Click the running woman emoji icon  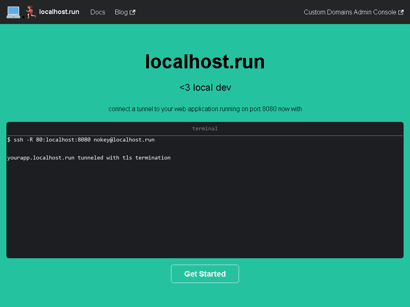coord(31,12)
